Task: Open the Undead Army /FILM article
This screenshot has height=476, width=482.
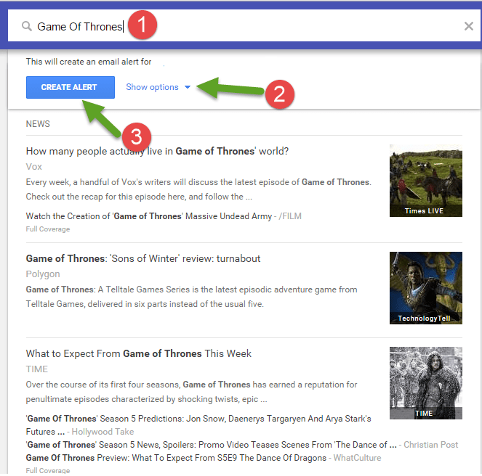Action: [x=164, y=216]
